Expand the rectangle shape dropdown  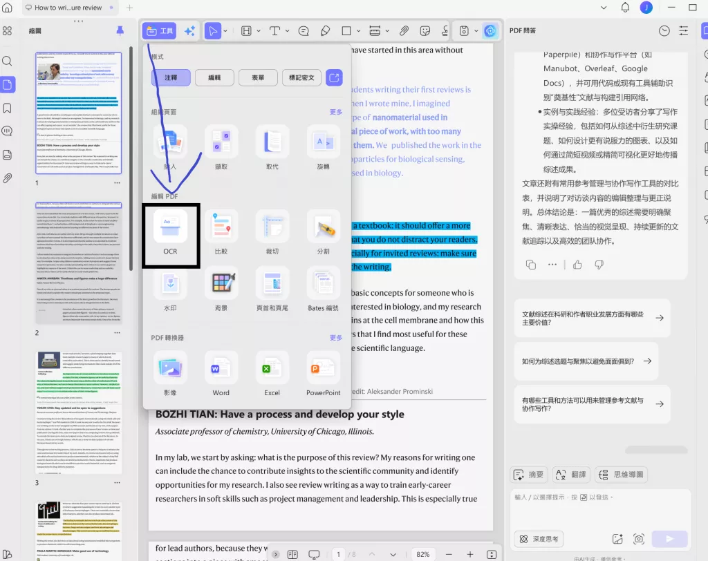click(x=359, y=30)
